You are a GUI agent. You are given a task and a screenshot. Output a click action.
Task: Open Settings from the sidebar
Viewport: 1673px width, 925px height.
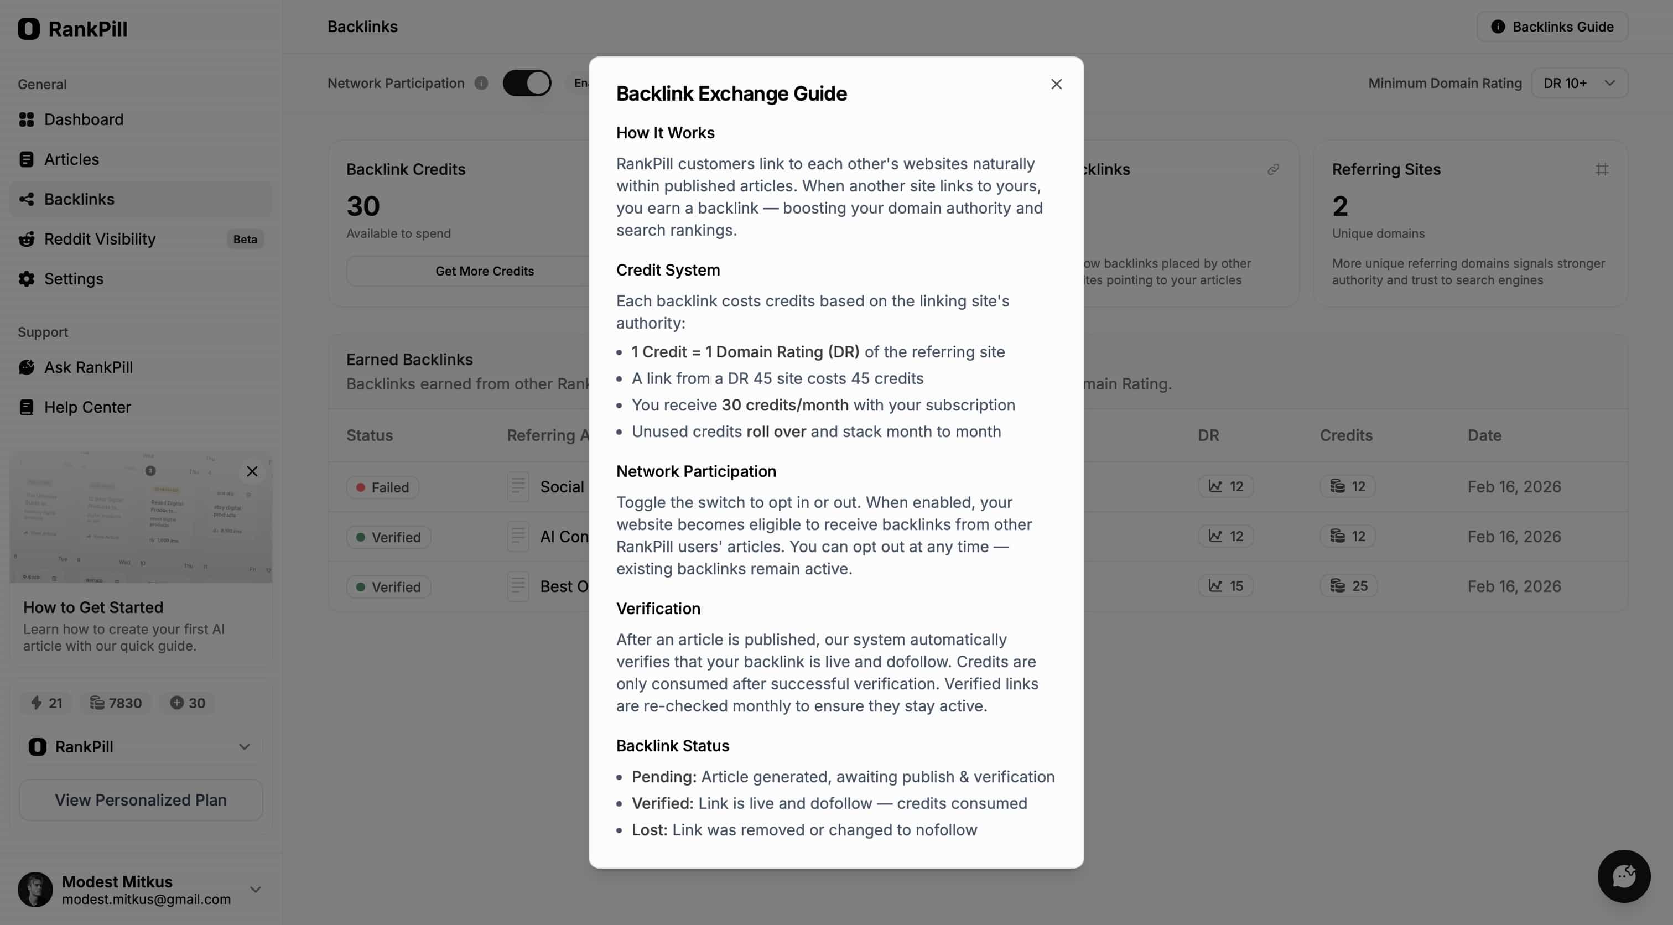pos(74,279)
